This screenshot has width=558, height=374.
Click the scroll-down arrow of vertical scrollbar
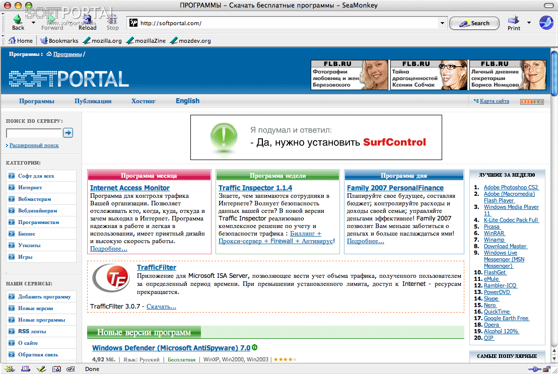pos(554,359)
